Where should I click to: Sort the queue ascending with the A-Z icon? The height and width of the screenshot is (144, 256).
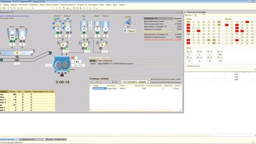pyautogui.click(x=113, y=82)
